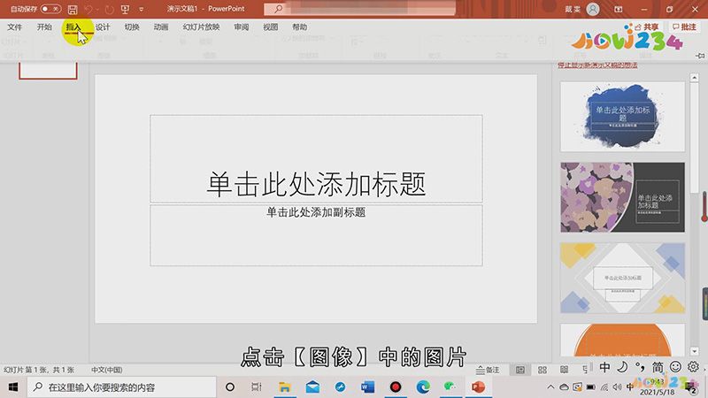708x398 pixels.
Task: Switch to the 动画 (Animations) tab
Action: 161,27
